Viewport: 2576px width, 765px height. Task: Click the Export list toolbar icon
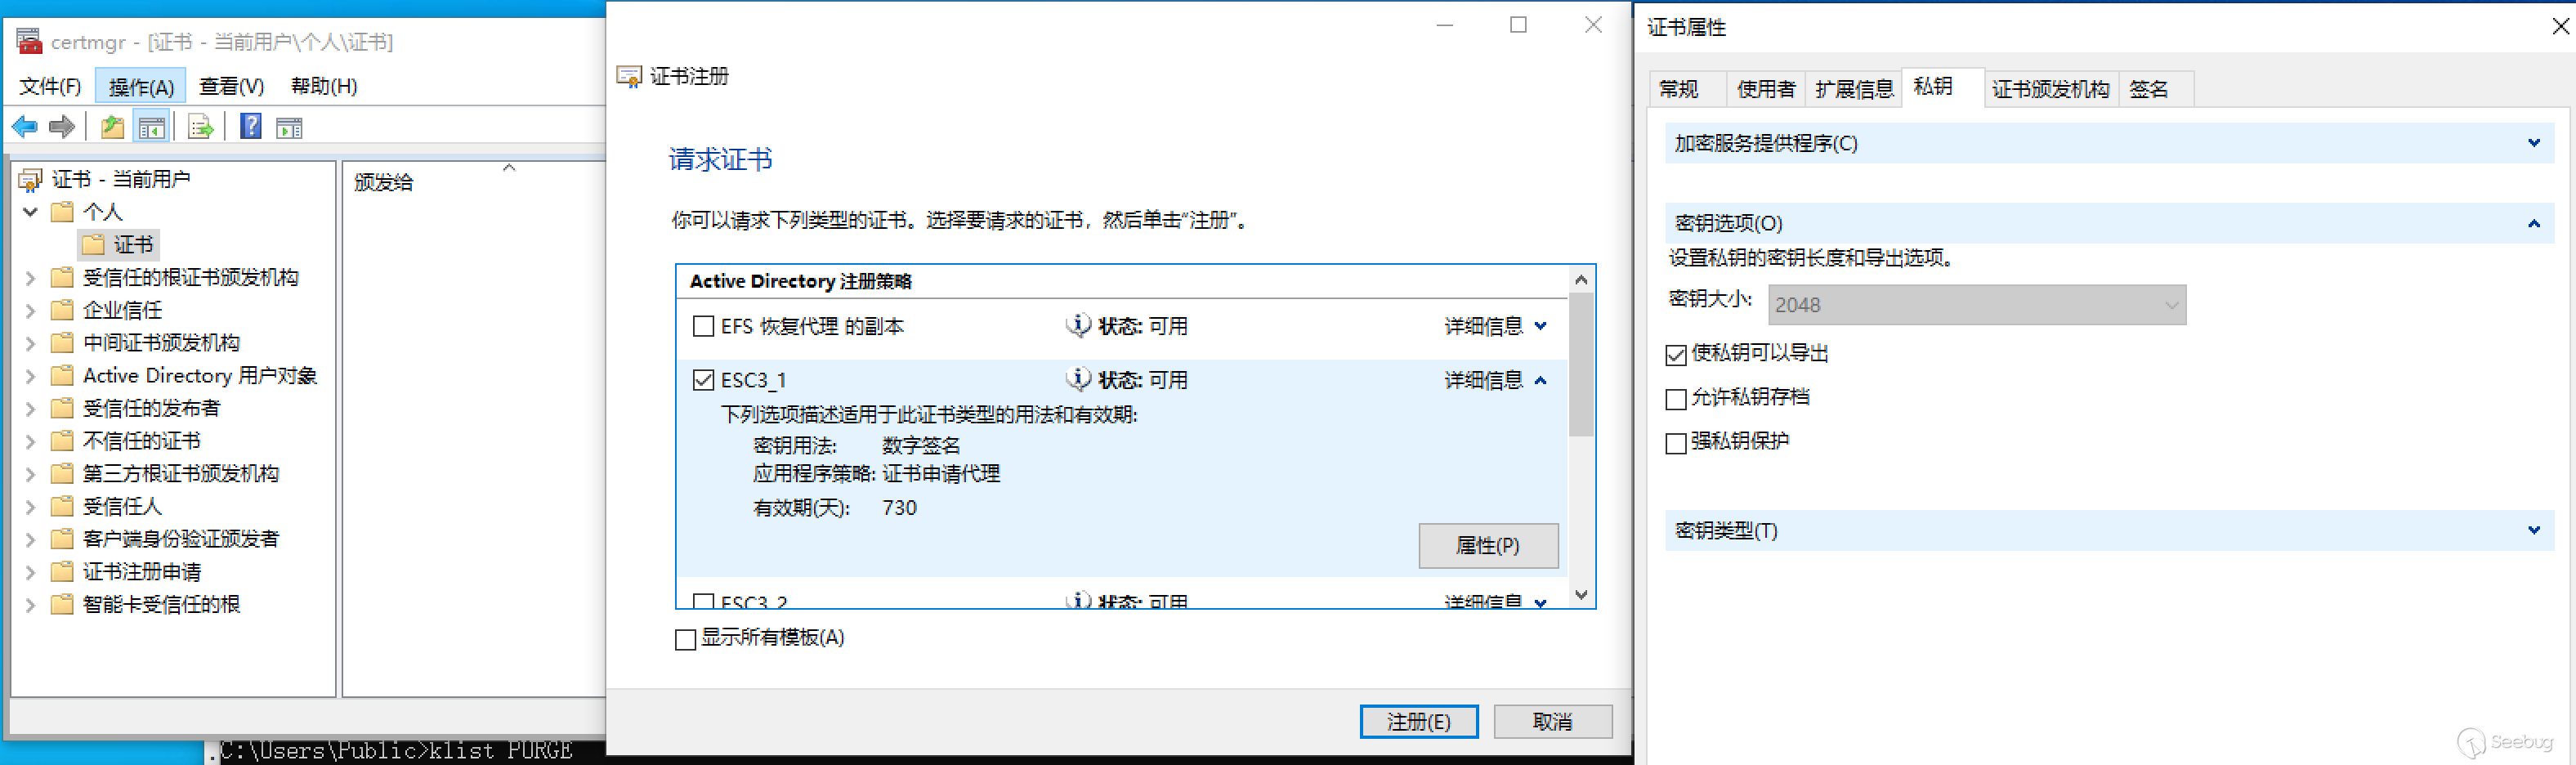tap(200, 127)
